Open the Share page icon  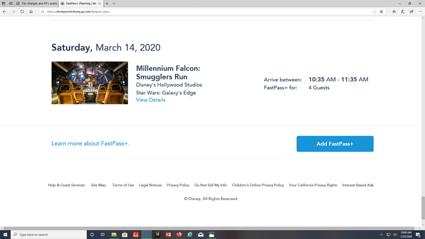pyautogui.click(x=411, y=12)
